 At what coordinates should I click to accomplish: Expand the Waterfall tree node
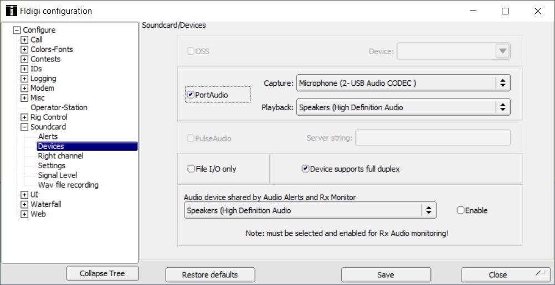pos(24,204)
